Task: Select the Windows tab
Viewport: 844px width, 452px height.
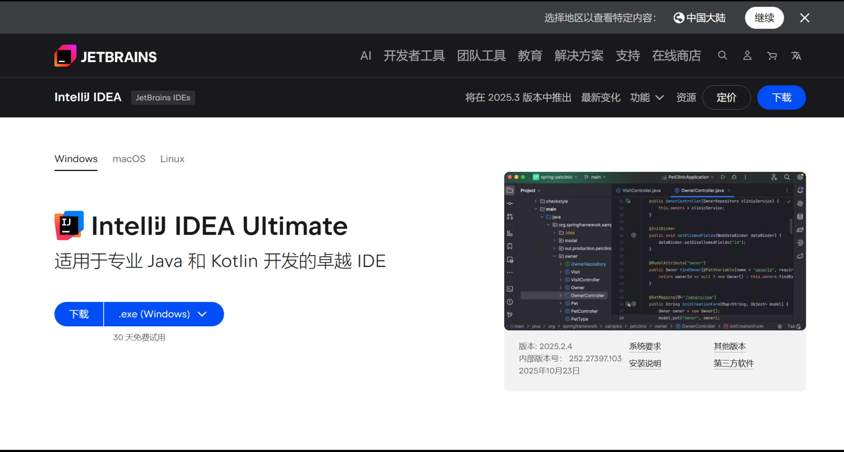Action: pyautogui.click(x=76, y=159)
